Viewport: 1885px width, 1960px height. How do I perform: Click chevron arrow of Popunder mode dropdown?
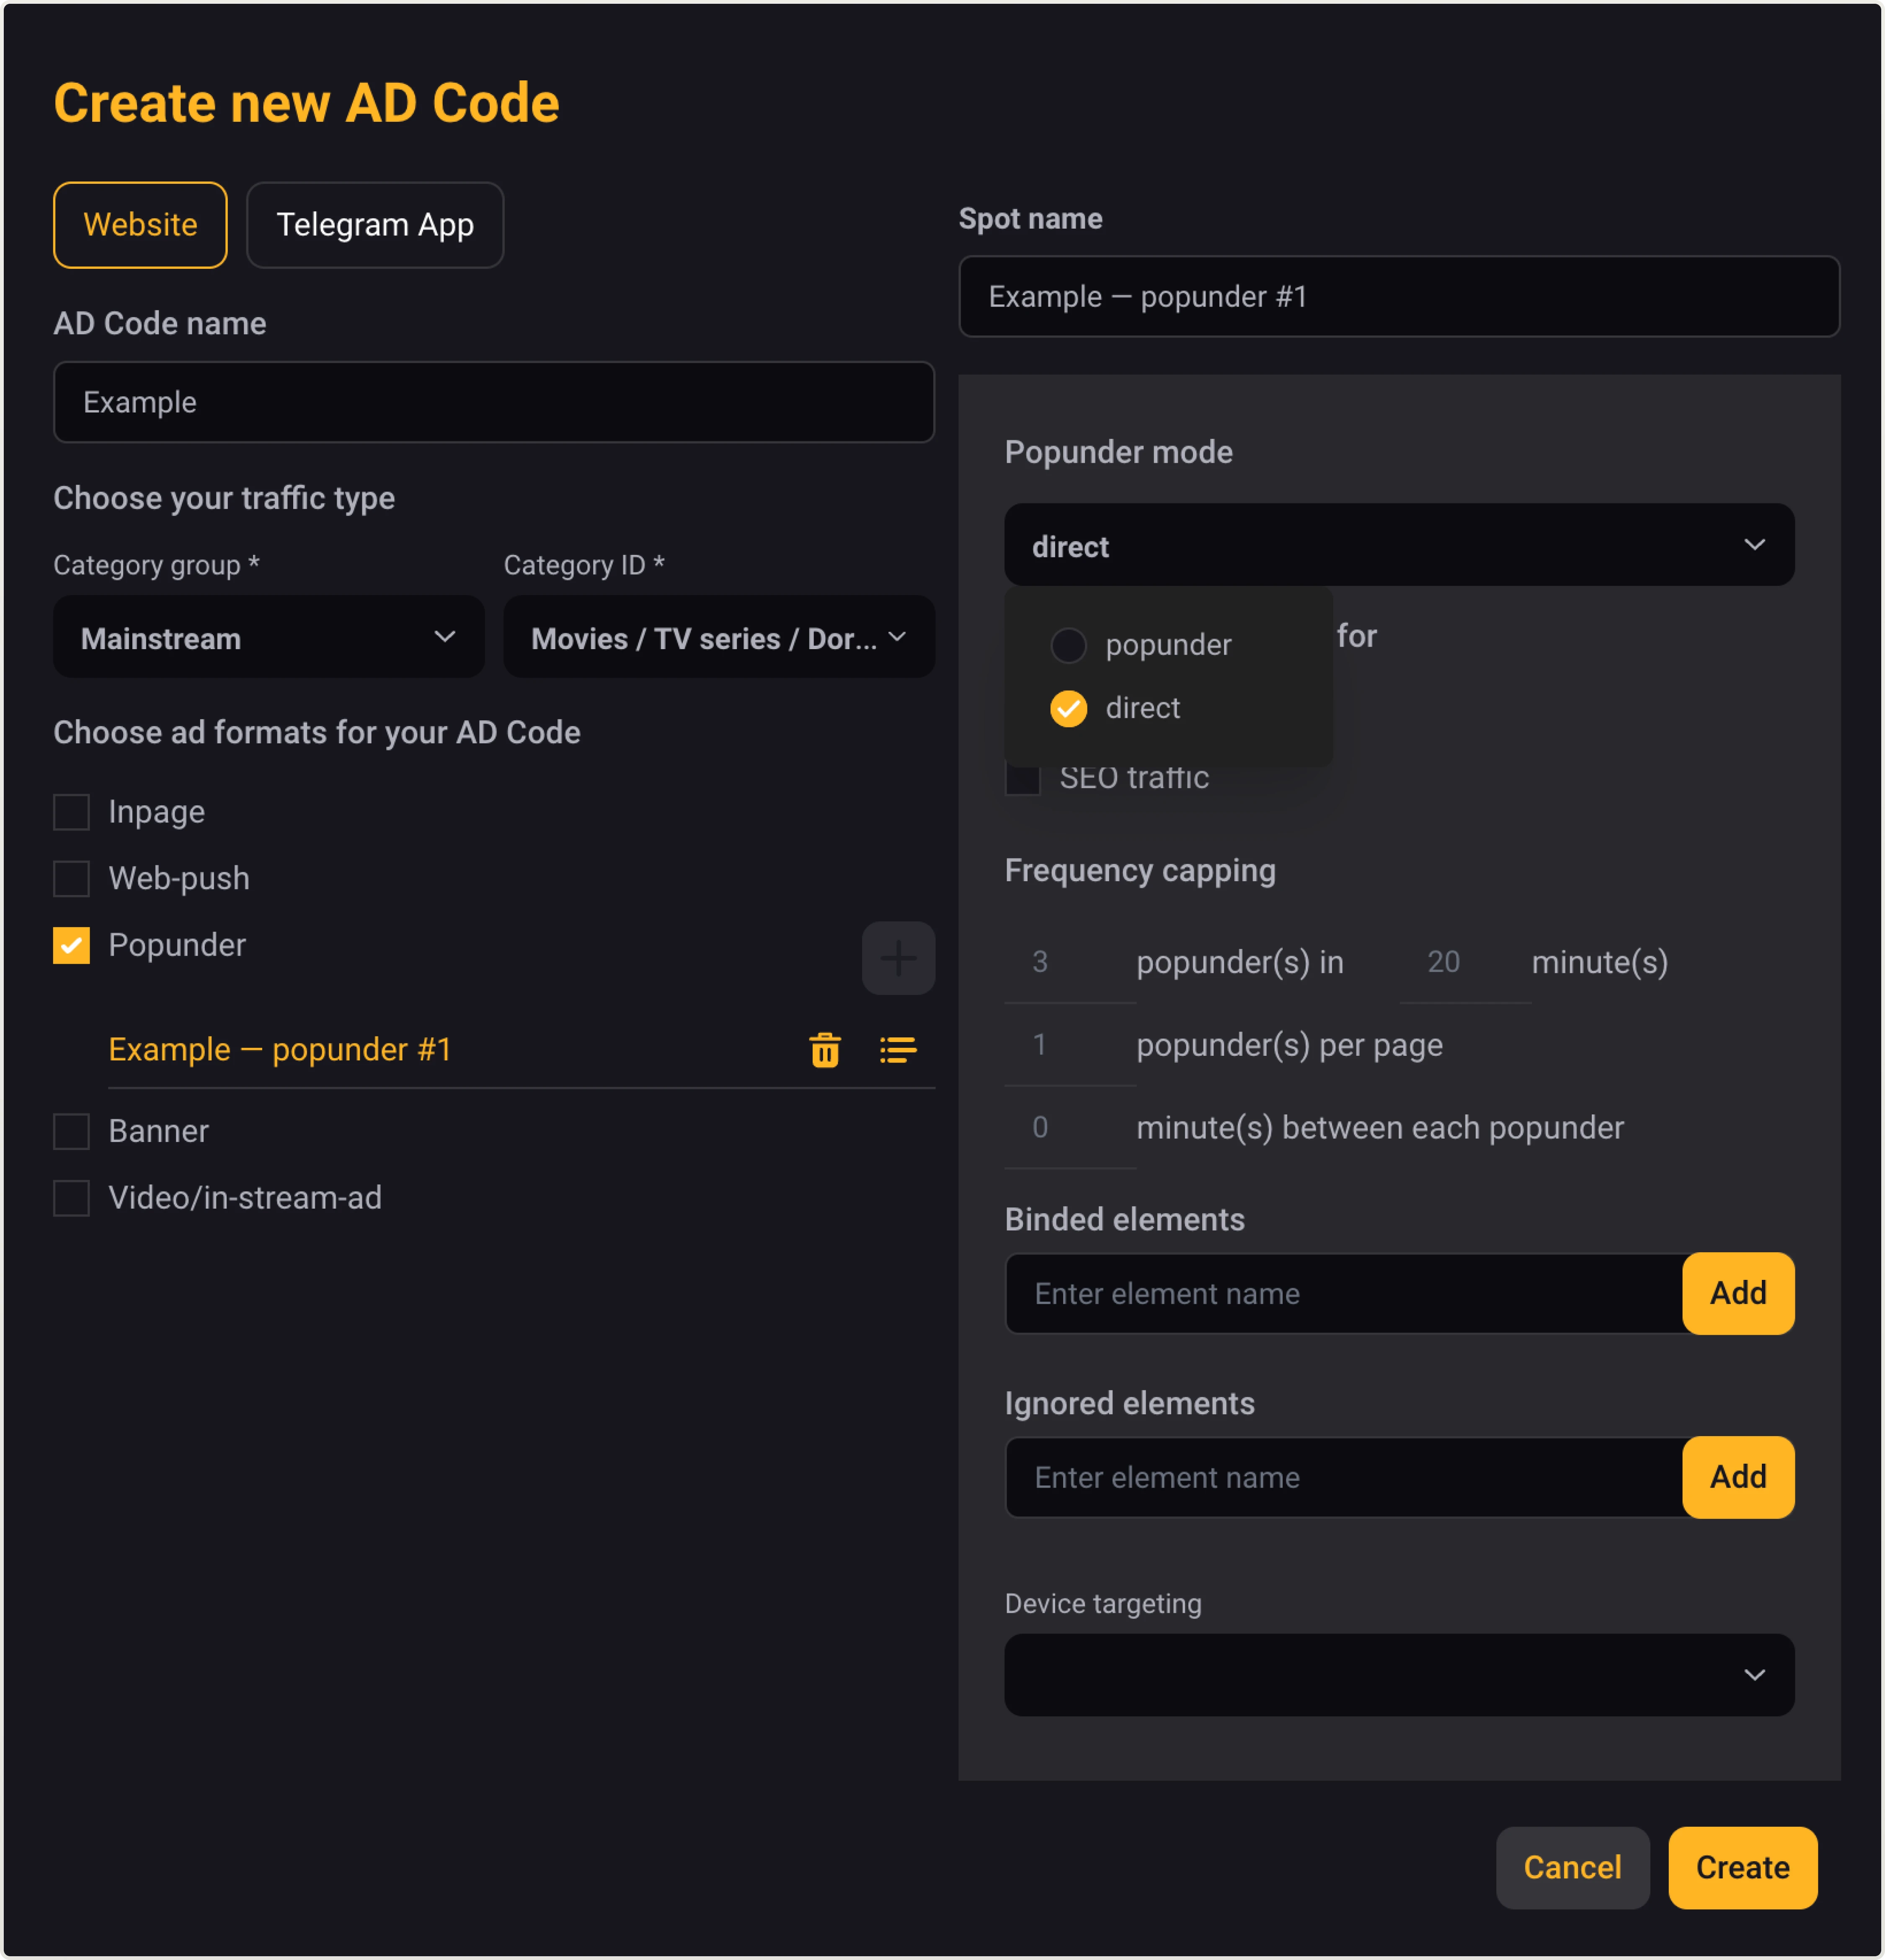(x=1753, y=545)
